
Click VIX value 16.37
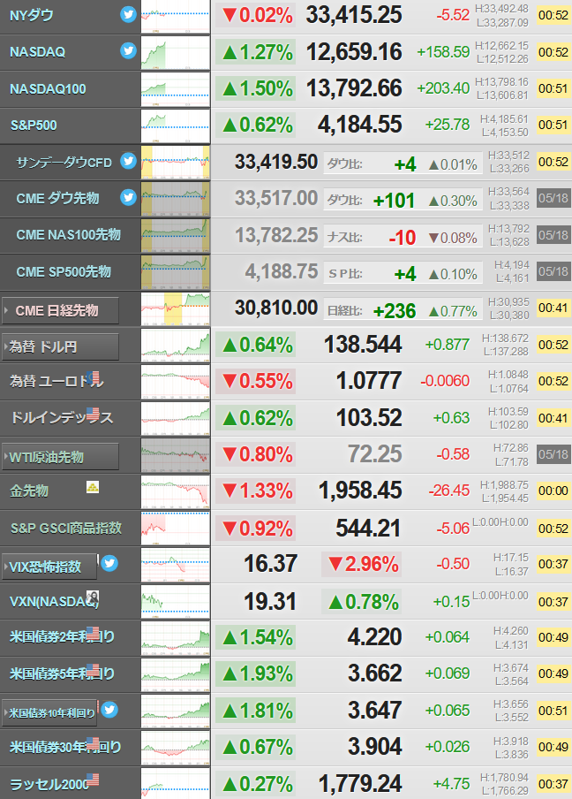(x=270, y=564)
